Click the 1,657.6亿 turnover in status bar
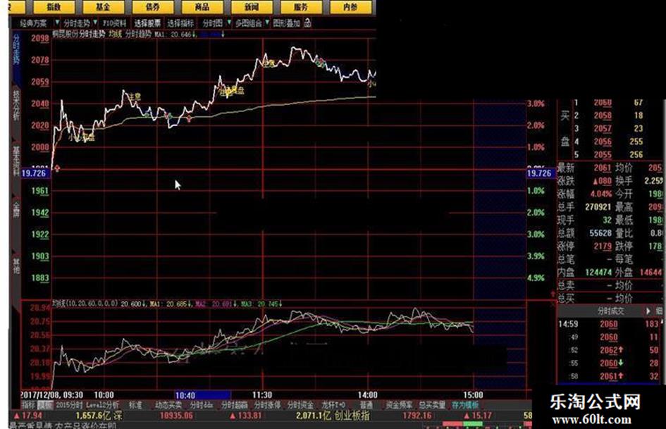This screenshot has width=666, height=429. click(92, 416)
